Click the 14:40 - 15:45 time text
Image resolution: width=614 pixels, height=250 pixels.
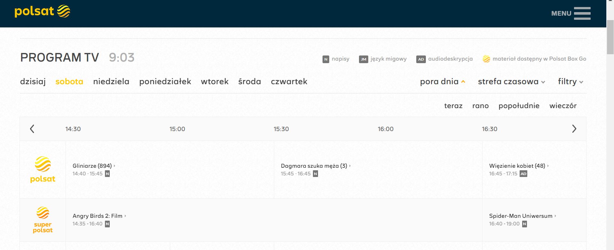tap(88, 174)
